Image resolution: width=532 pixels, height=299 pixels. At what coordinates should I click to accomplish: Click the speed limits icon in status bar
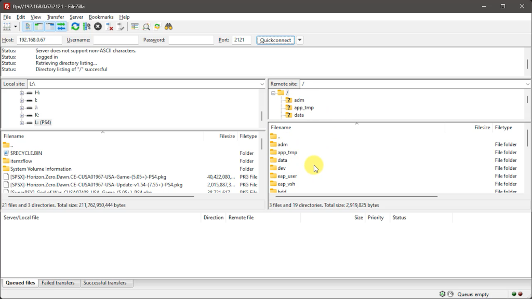pos(450,294)
